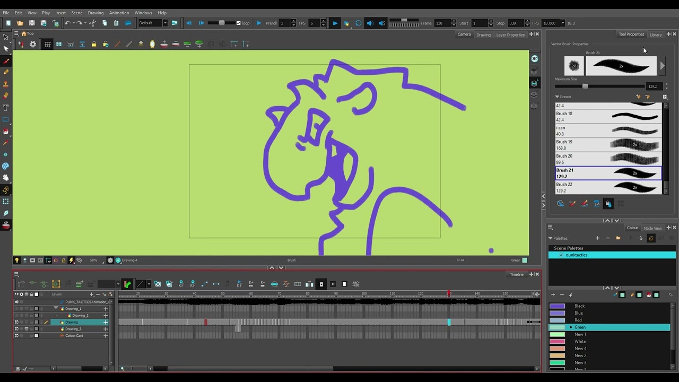679x382 pixels.
Task: Delete keyframe icon in timeline toolbar
Action: point(193,284)
